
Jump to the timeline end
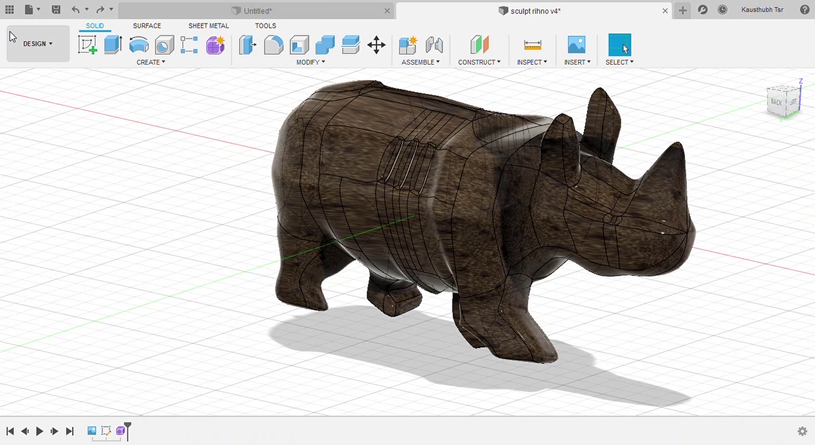[70, 431]
